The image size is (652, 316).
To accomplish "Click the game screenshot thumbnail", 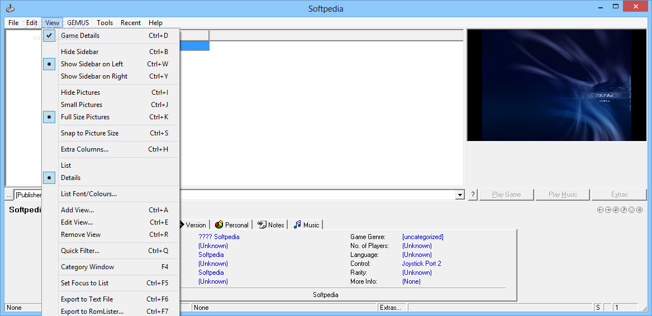I will 557,85.
